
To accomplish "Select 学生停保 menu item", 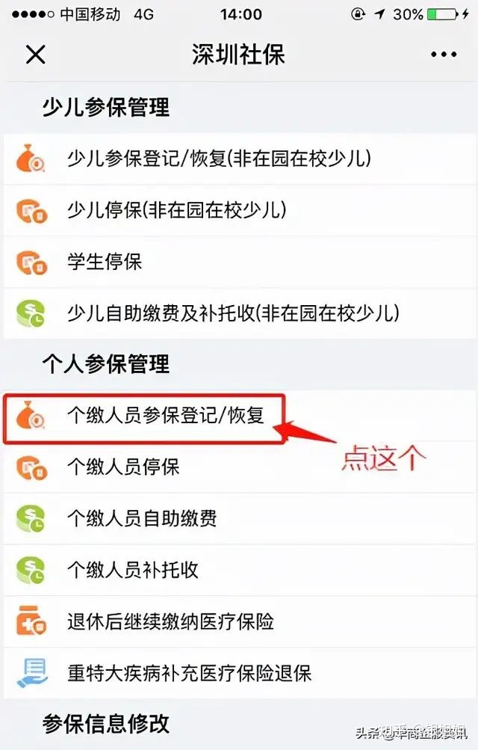I will pyautogui.click(x=240, y=262).
